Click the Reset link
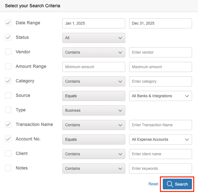Viewport: 198px width, 196px height. (153, 184)
